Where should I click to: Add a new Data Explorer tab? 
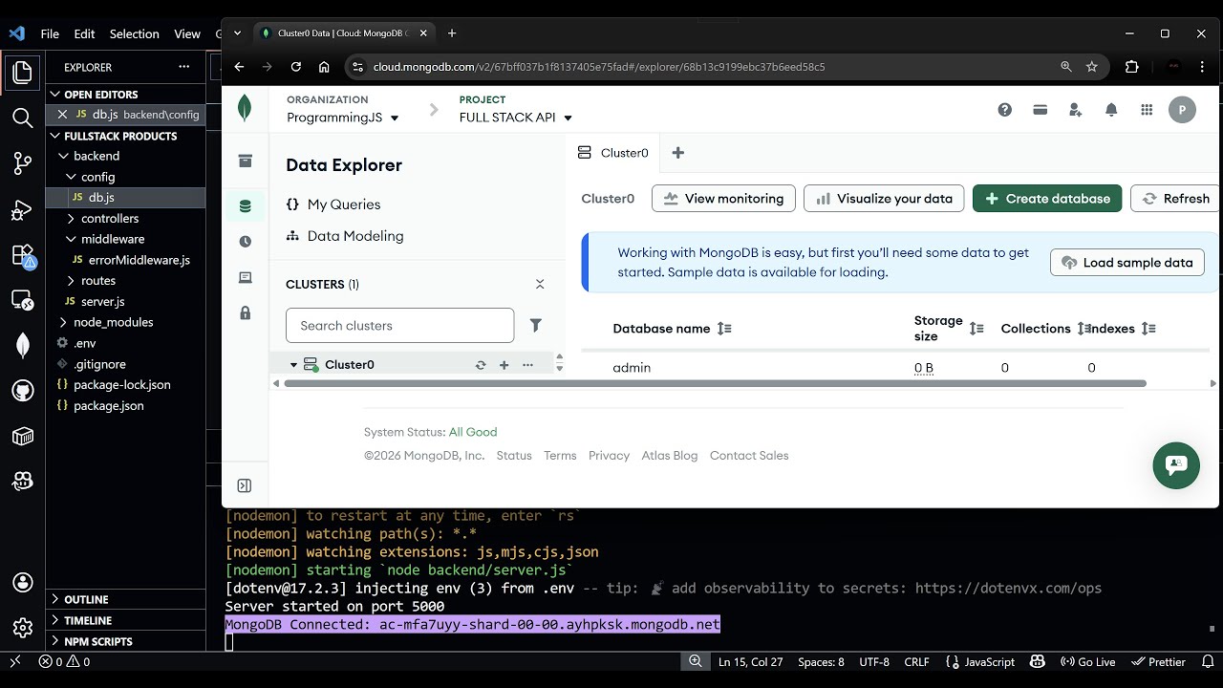coord(677,153)
